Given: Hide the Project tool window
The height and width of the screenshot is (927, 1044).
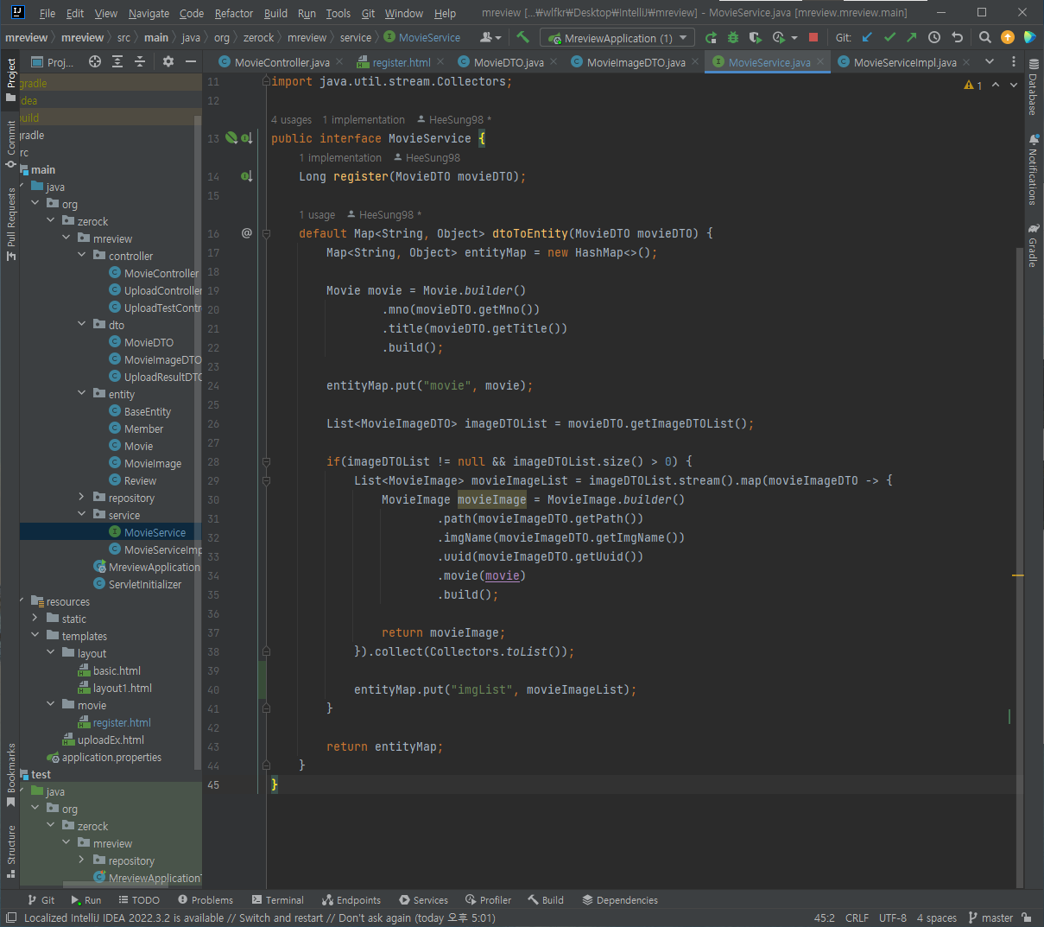Looking at the screenshot, I should tap(191, 61).
